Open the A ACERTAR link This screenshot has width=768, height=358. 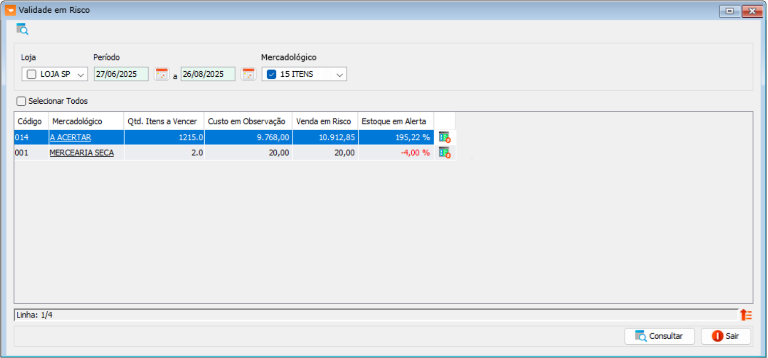[x=70, y=137]
